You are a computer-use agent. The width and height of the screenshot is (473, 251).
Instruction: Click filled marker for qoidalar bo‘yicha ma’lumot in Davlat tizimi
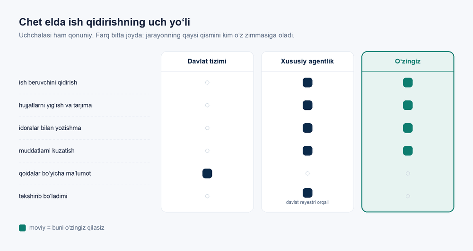[x=207, y=173]
